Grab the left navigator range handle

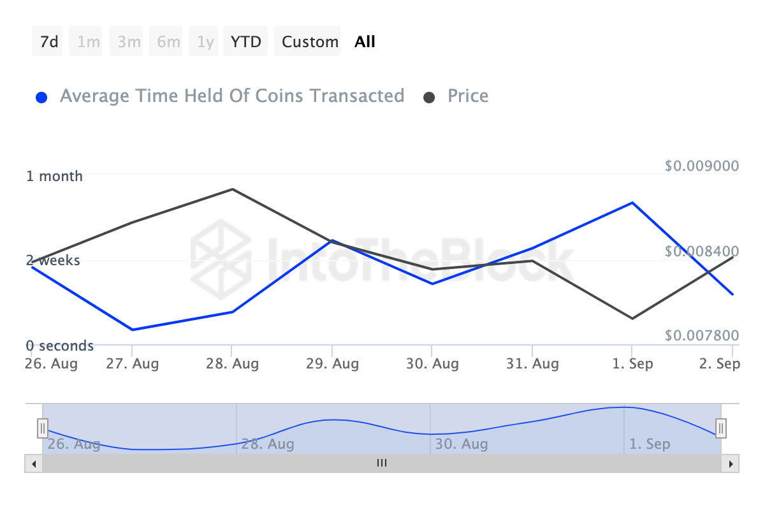click(43, 428)
